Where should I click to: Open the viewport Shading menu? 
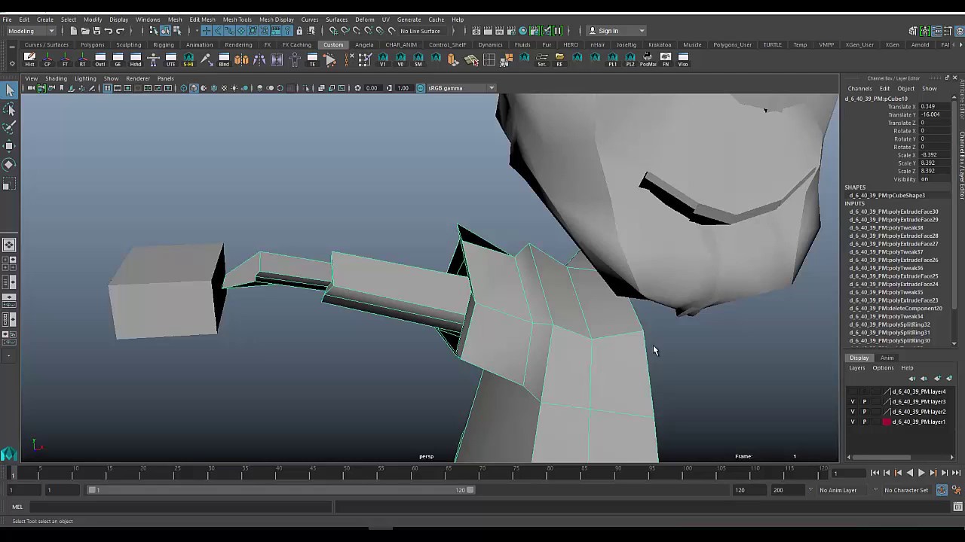(x=56, y=78)
